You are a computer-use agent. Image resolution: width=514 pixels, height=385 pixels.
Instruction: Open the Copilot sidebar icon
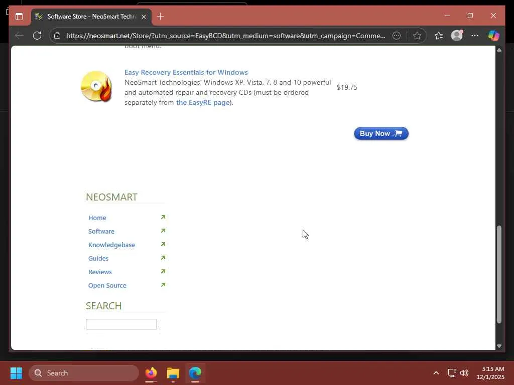point(494,36)
